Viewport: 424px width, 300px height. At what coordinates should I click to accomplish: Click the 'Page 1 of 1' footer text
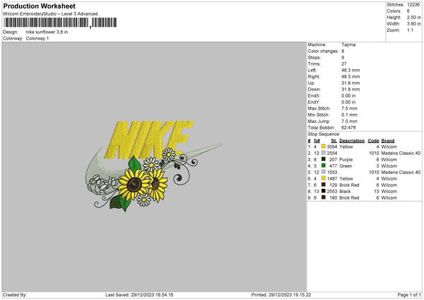(x=409, y=295)
